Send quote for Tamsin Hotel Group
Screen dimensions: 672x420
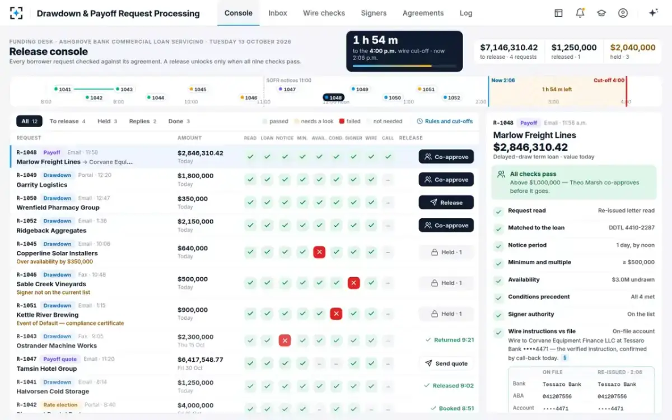(x=446, y=363)
